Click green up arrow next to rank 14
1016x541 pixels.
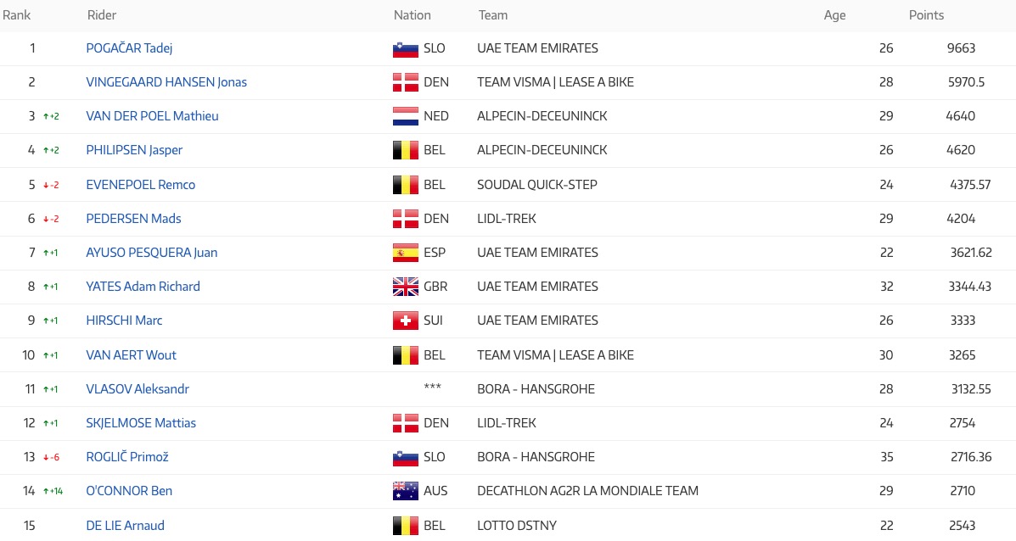[46, 491]
